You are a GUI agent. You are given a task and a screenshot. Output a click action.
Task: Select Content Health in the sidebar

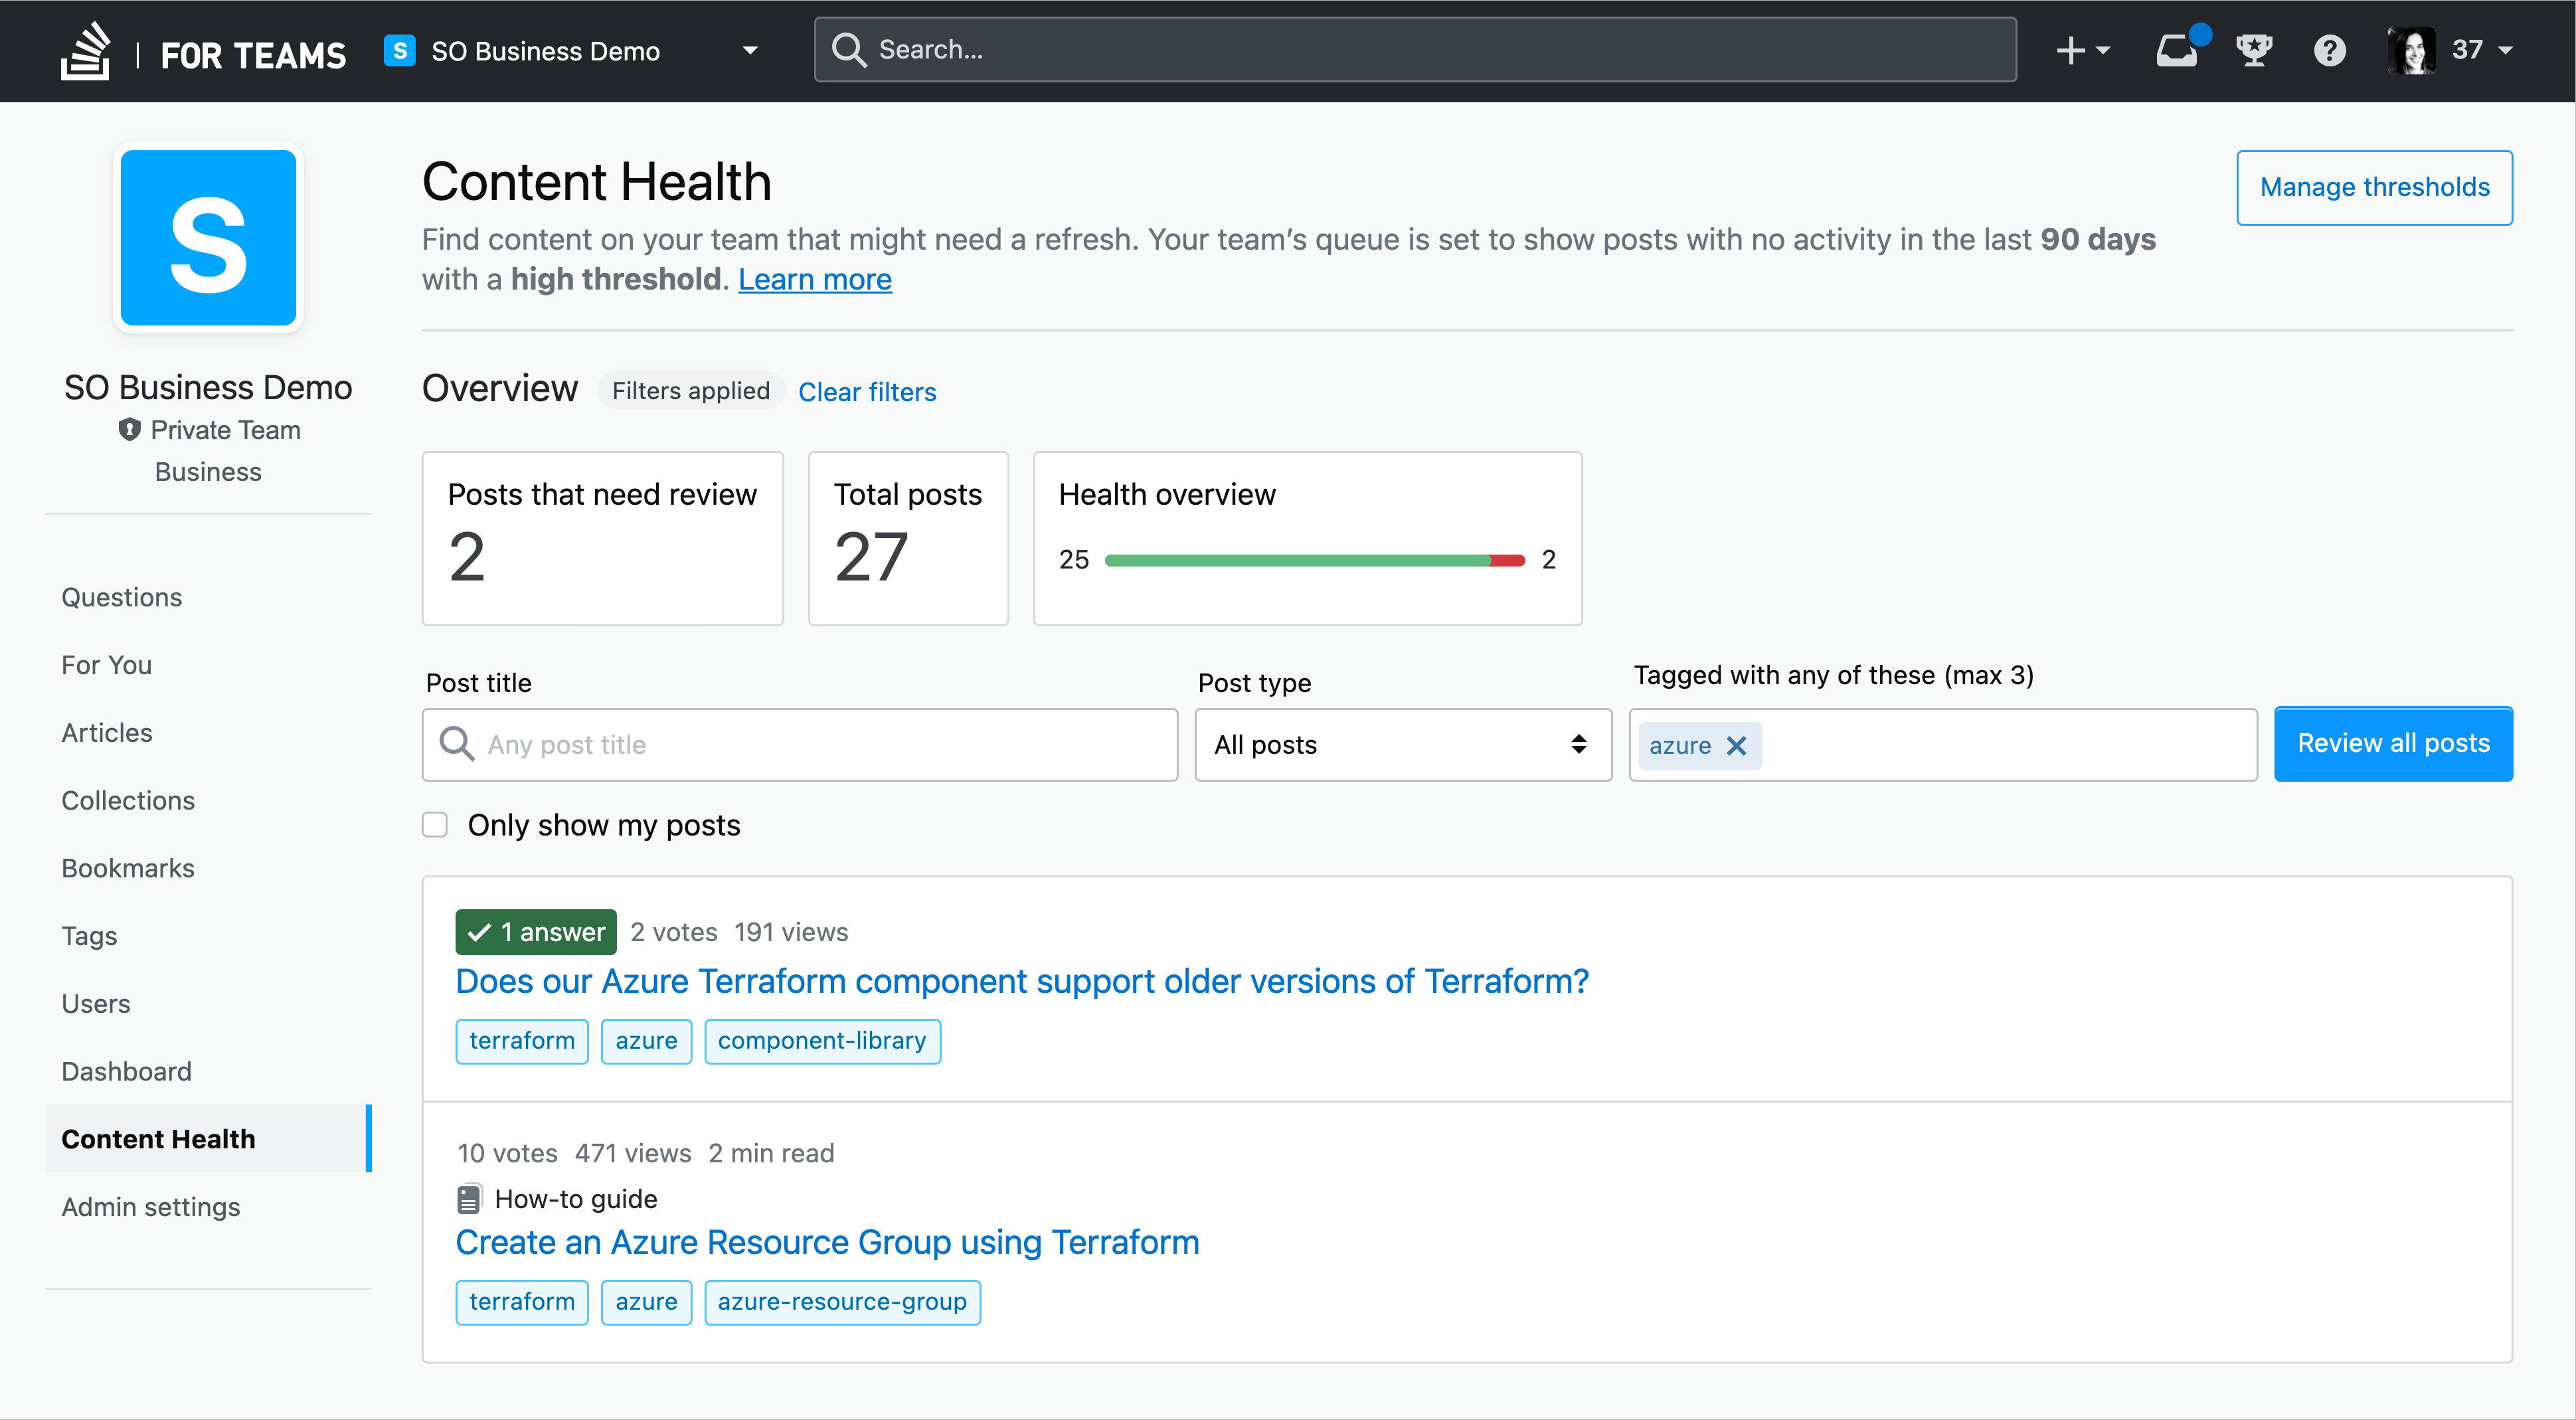click(208, 1139)
